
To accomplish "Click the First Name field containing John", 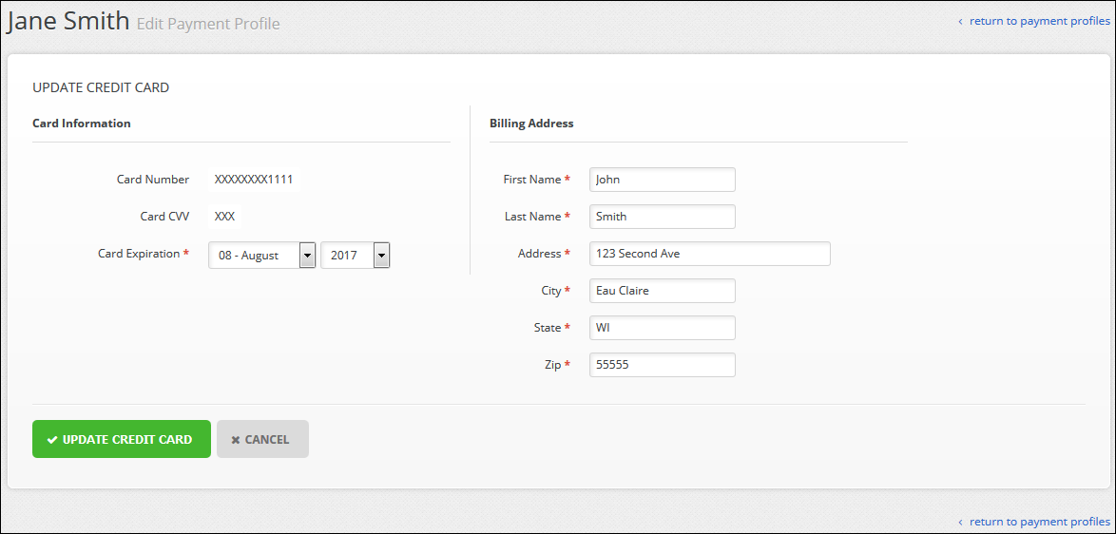I will coord(662,180).
